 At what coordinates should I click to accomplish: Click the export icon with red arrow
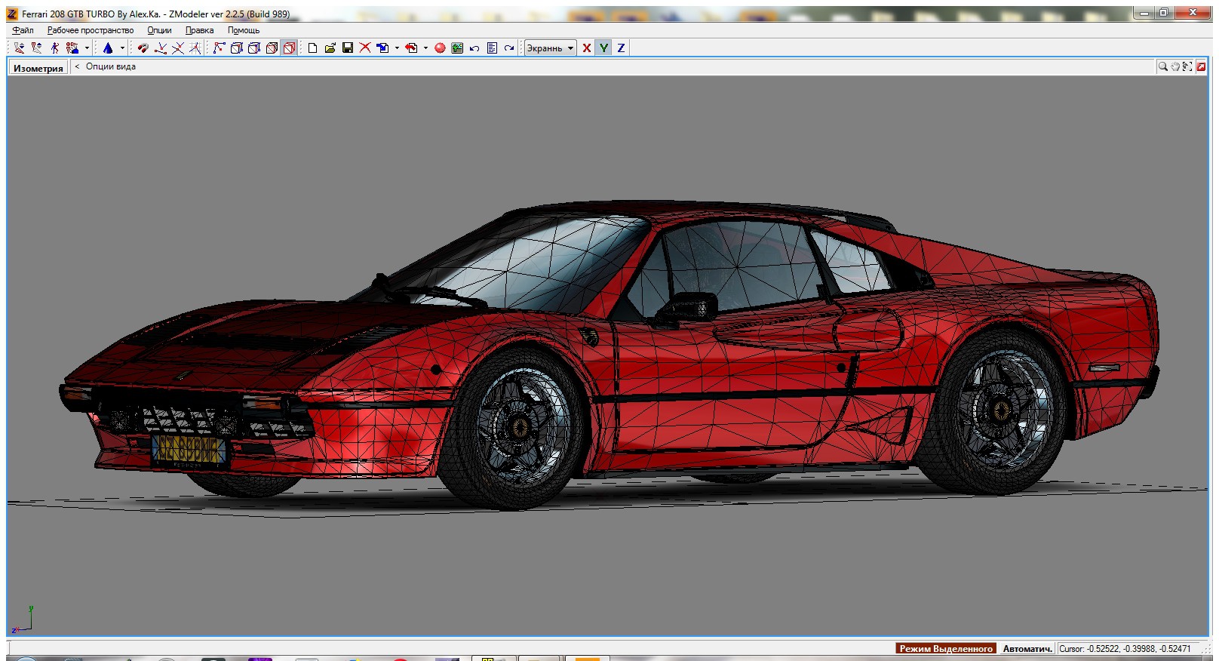point(411,48)
